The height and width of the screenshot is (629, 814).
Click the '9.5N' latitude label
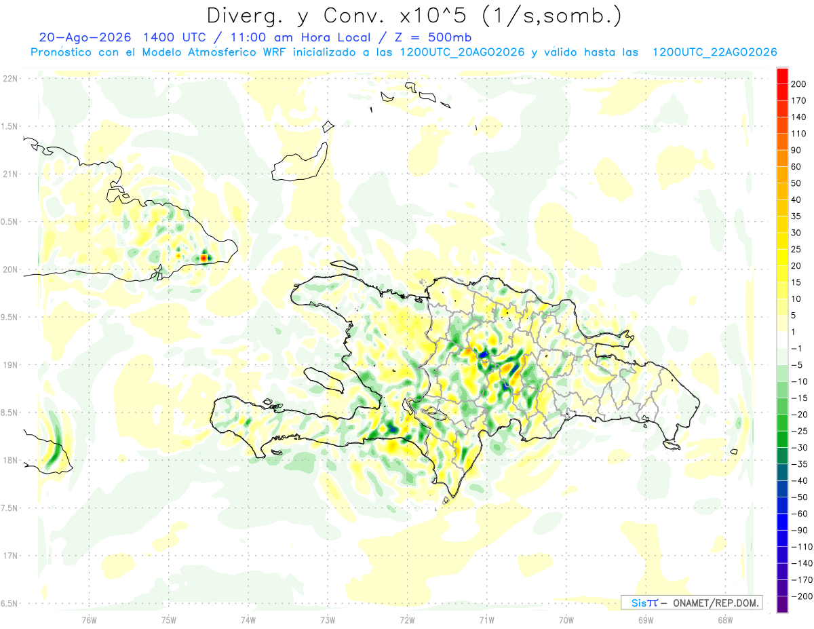(x=9, y=318)
